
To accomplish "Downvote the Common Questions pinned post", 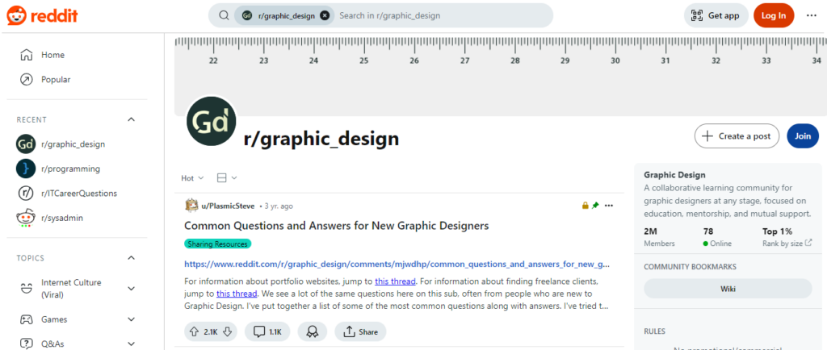I will [x=228, y=331].
